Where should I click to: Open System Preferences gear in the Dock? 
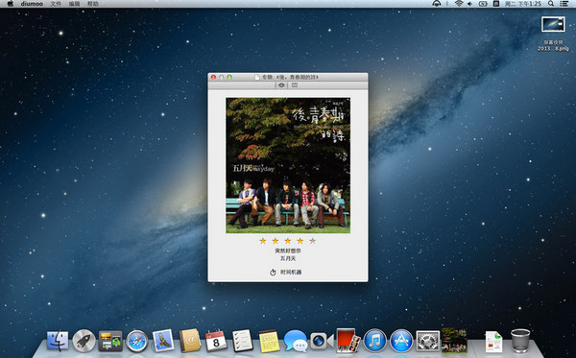(427, 341)
